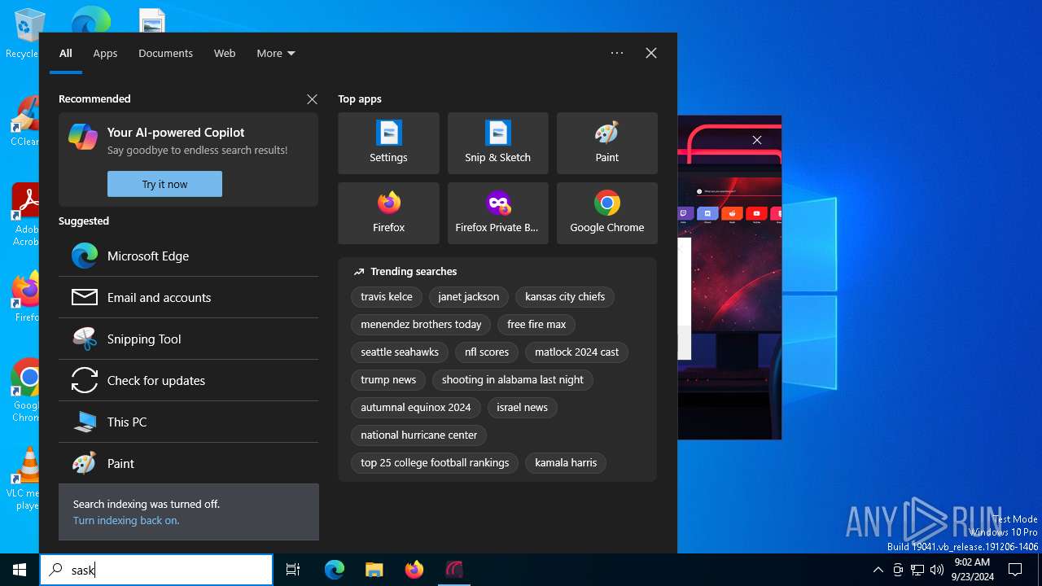The width and height of the screenshot is (1042, 586).
Task: Switch to the Web tab
Action: pyautogui.click(x=225, y=53)
